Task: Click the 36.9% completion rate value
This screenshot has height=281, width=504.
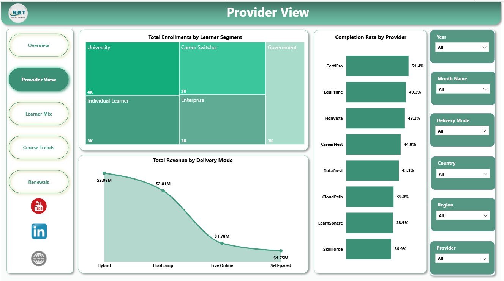Action: click(x=400, y=249)
